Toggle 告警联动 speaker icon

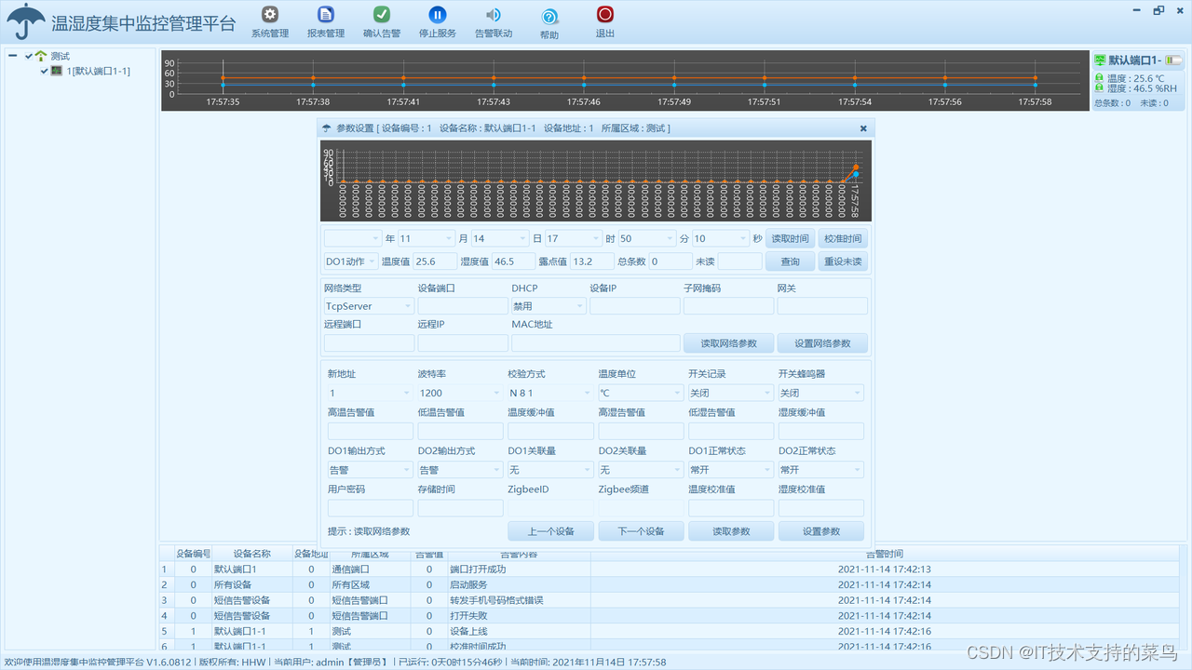pyautogui.click(x=494, y=15)
